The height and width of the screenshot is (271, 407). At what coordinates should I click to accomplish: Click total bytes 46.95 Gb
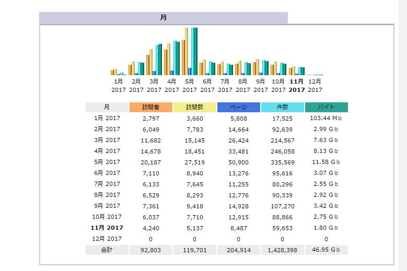(x=326, y=250)
